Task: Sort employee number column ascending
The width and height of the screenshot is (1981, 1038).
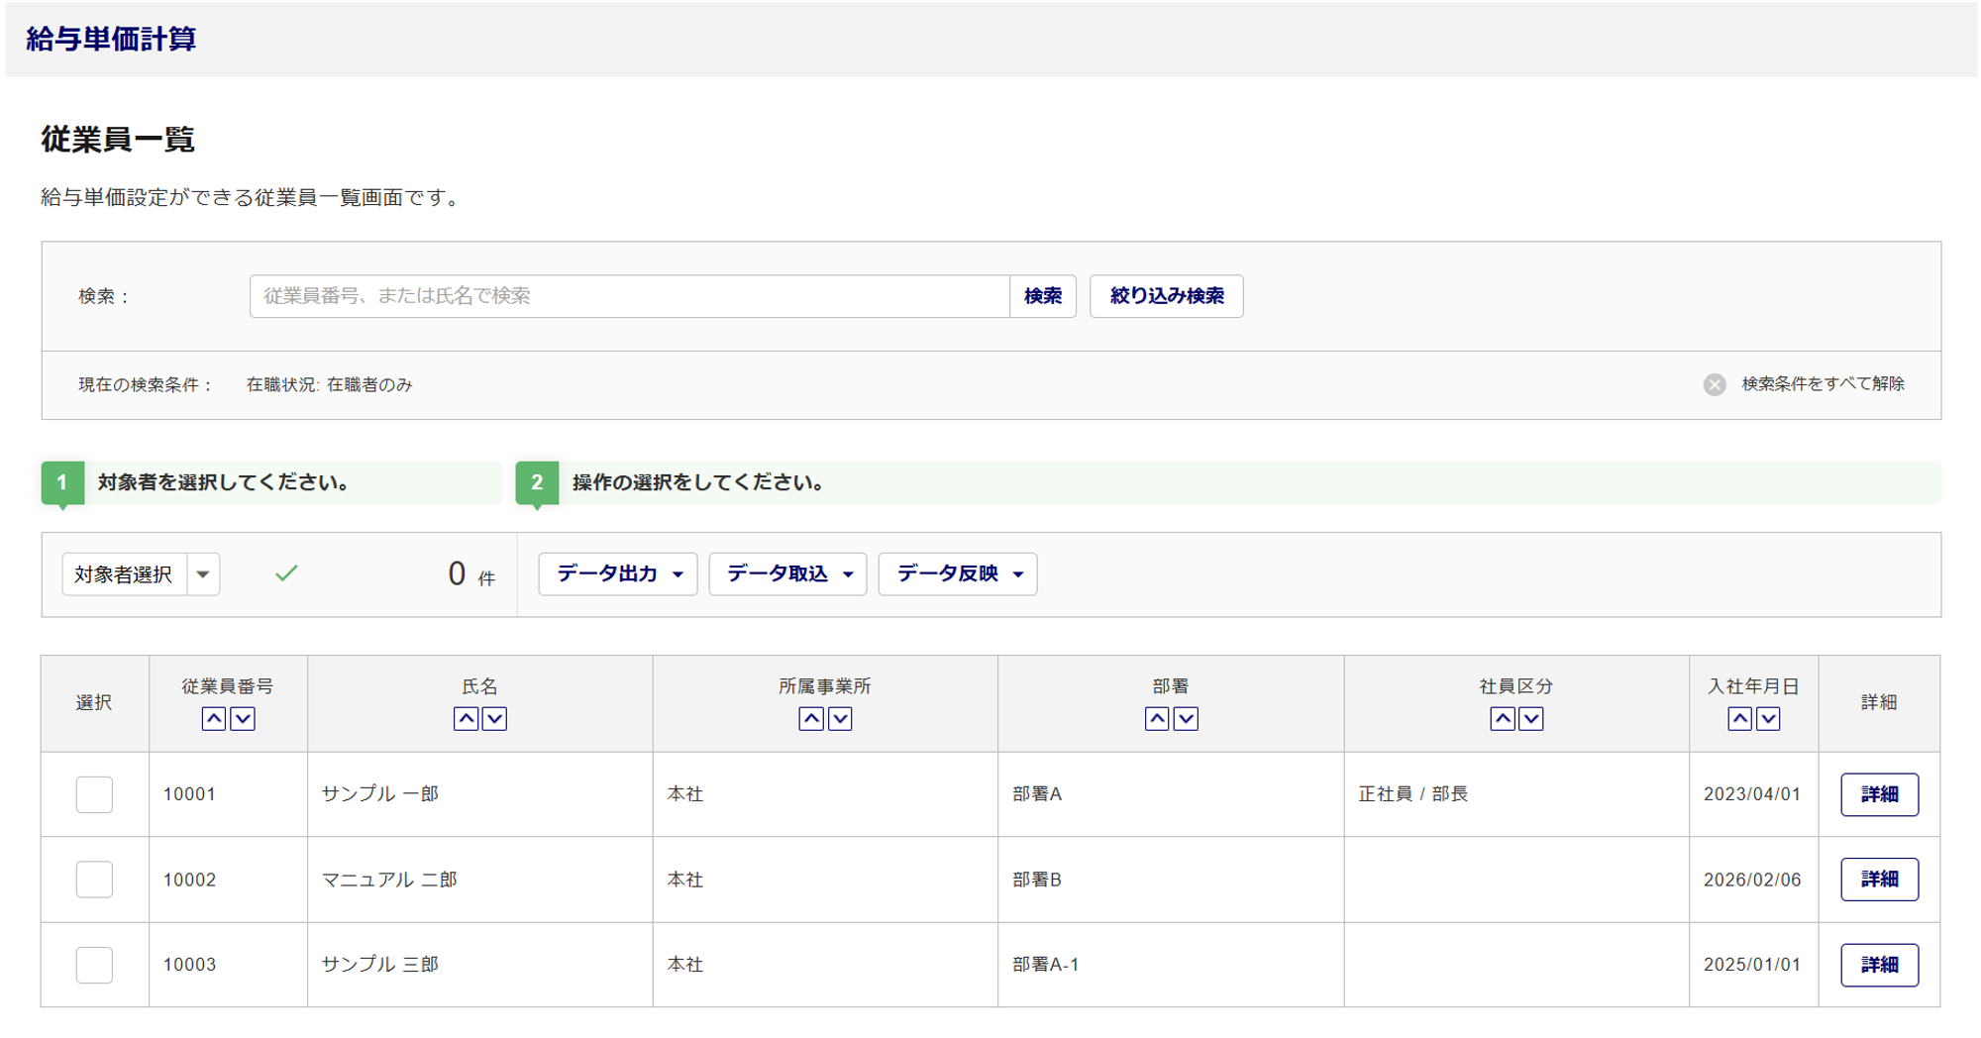Action: click(213, 719)
